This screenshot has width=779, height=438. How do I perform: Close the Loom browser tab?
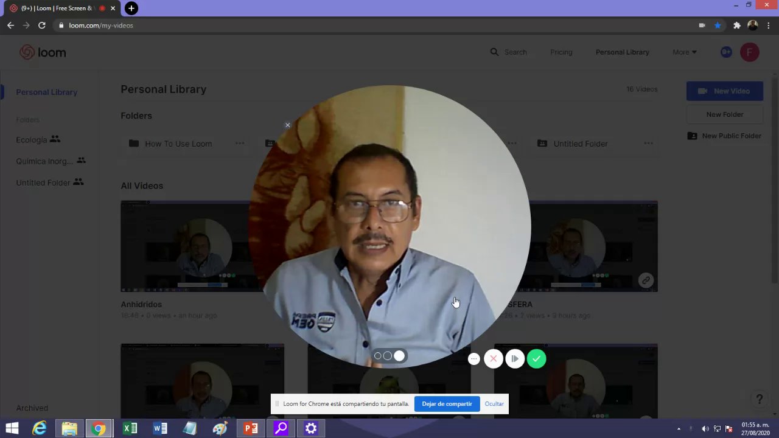pyautogui.click(x=113, y=9)
